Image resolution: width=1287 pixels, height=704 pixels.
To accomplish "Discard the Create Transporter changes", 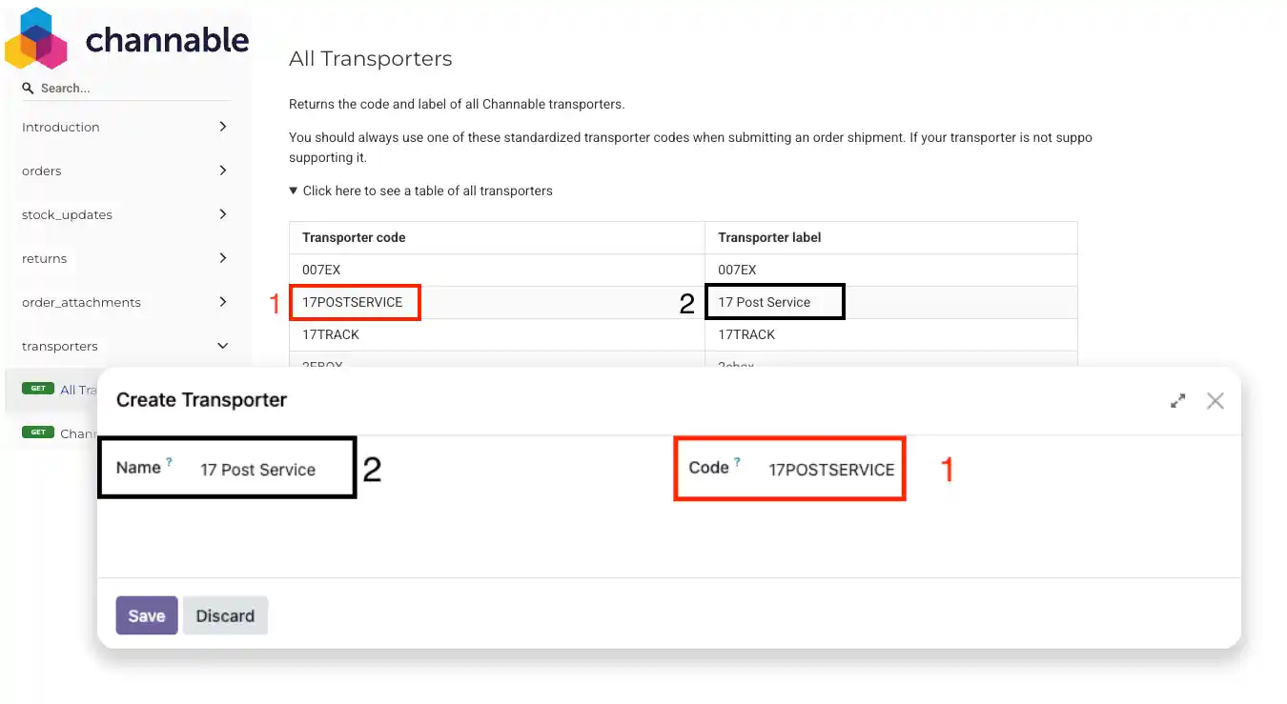I will coord(225,615).
